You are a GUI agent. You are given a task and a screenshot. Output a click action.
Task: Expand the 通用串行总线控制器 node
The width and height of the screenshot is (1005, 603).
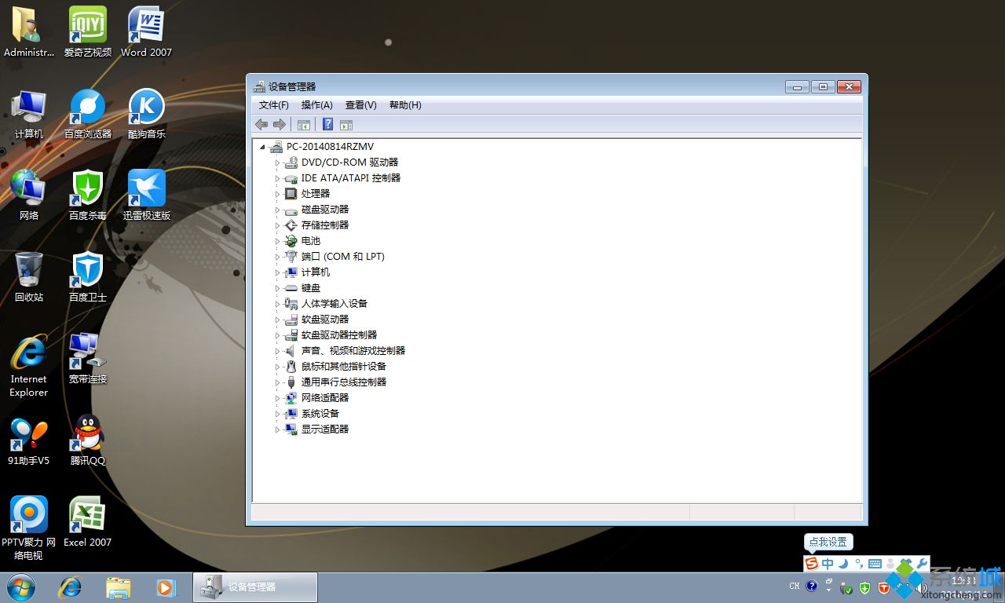(277, 382)
